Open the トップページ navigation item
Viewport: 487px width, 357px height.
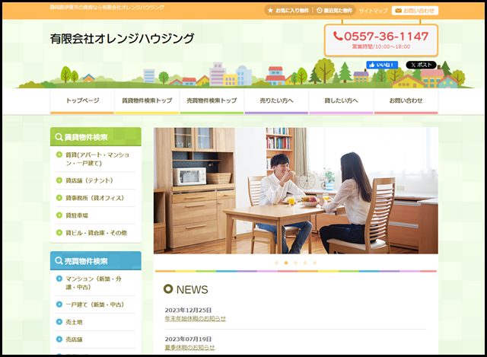(82, 101)
